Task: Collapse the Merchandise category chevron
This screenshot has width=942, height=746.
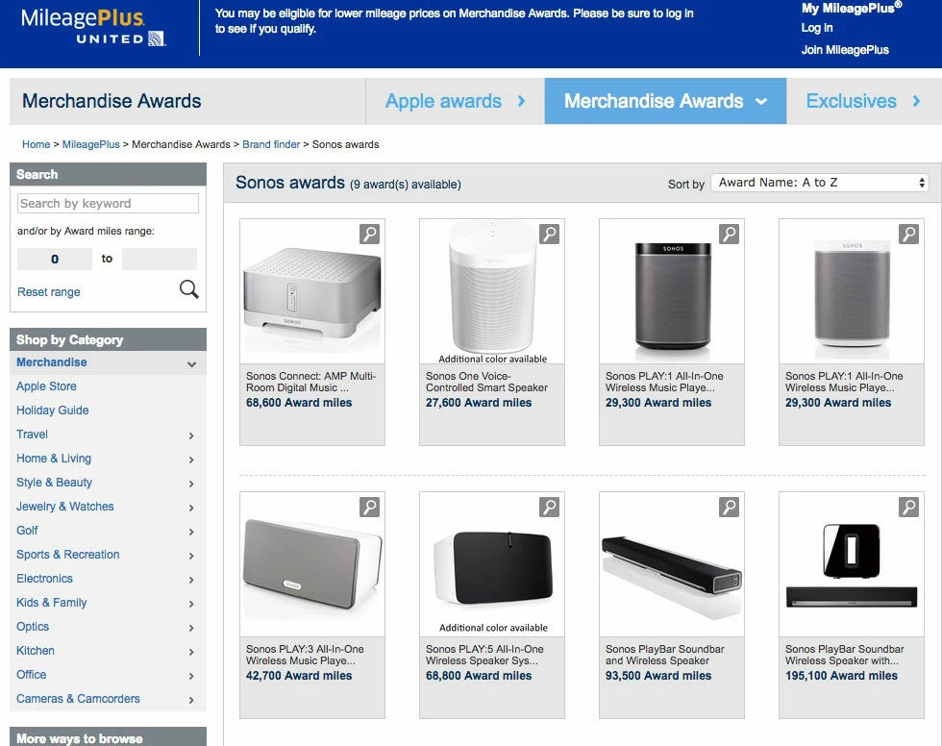Action: [191, 363]
